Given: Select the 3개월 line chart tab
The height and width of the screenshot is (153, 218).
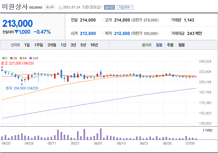Looking at the screenshot, I should [x=52, y=45].
